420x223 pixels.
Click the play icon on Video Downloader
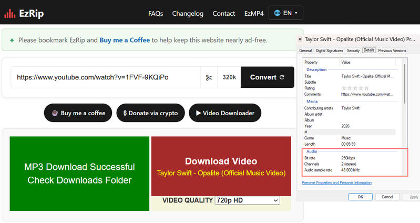199,113
